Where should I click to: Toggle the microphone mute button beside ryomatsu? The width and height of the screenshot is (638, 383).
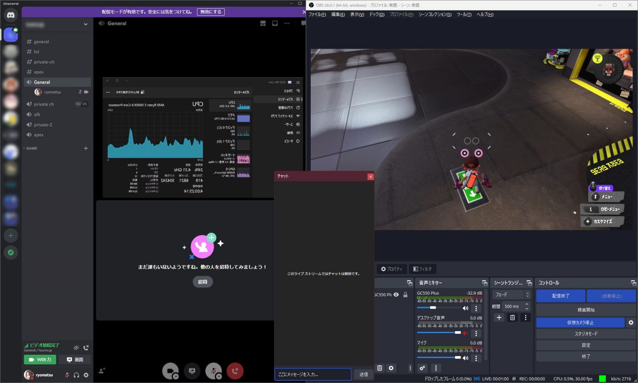click(66, 375)
